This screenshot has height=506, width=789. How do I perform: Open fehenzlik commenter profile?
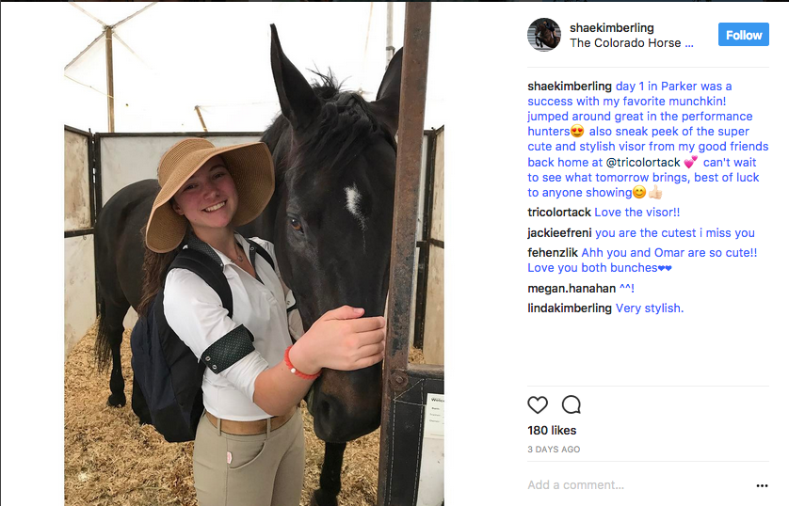coord(553,253)
